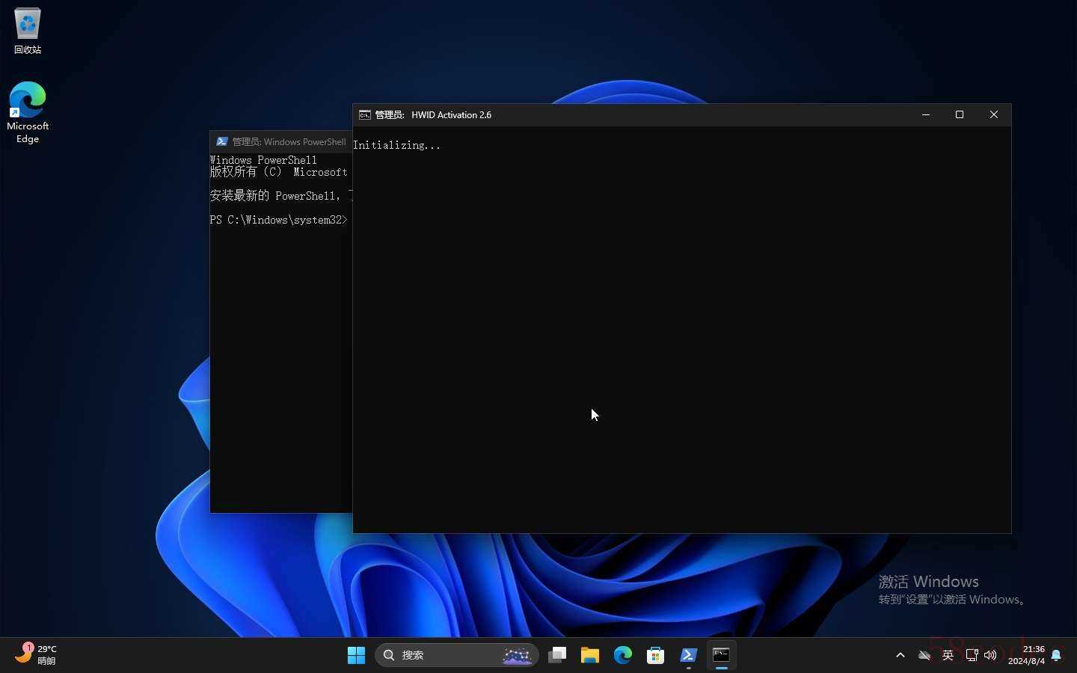1077x673 pixels.
Task: Open Microsoft Store from the taskbar
Action: click(x=656, y=655)
